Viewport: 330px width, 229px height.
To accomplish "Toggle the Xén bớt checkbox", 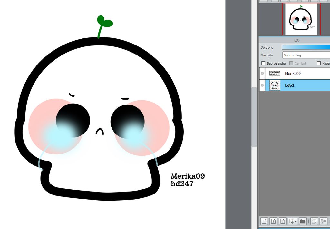I will point(291,63).
